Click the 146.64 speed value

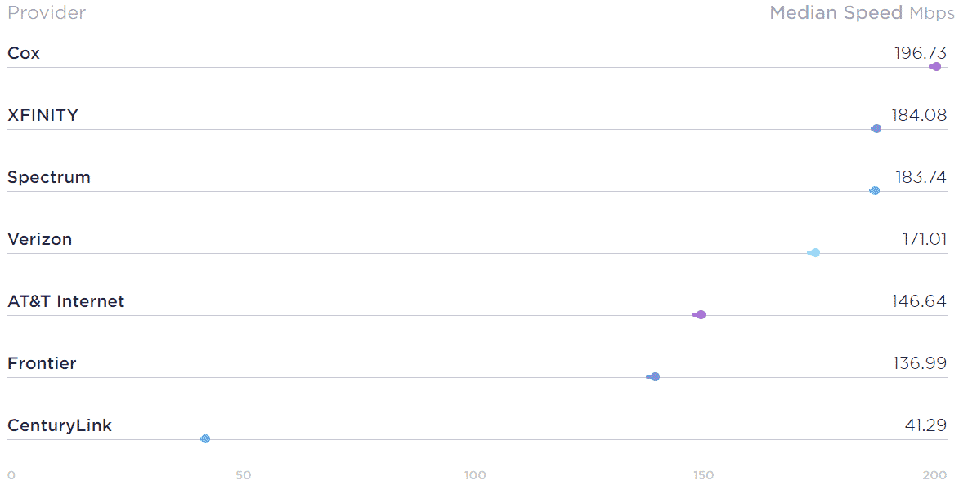[x=919, y=301]
